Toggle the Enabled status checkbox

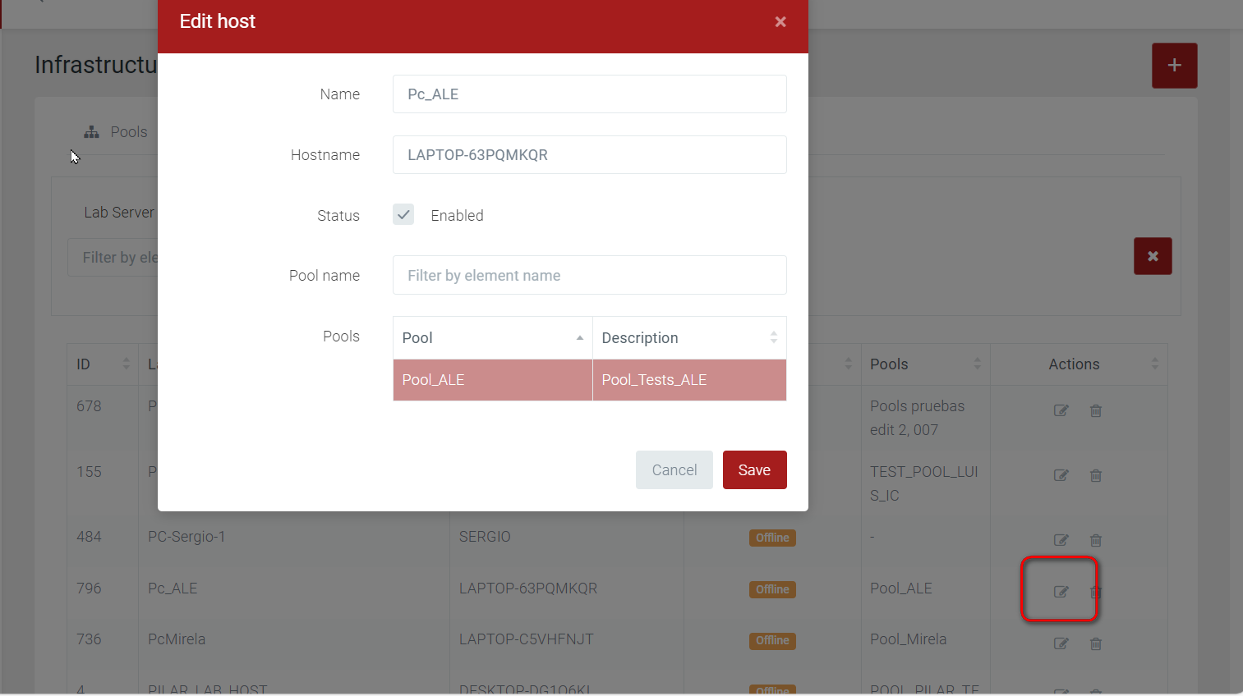(x=403, y=215)
